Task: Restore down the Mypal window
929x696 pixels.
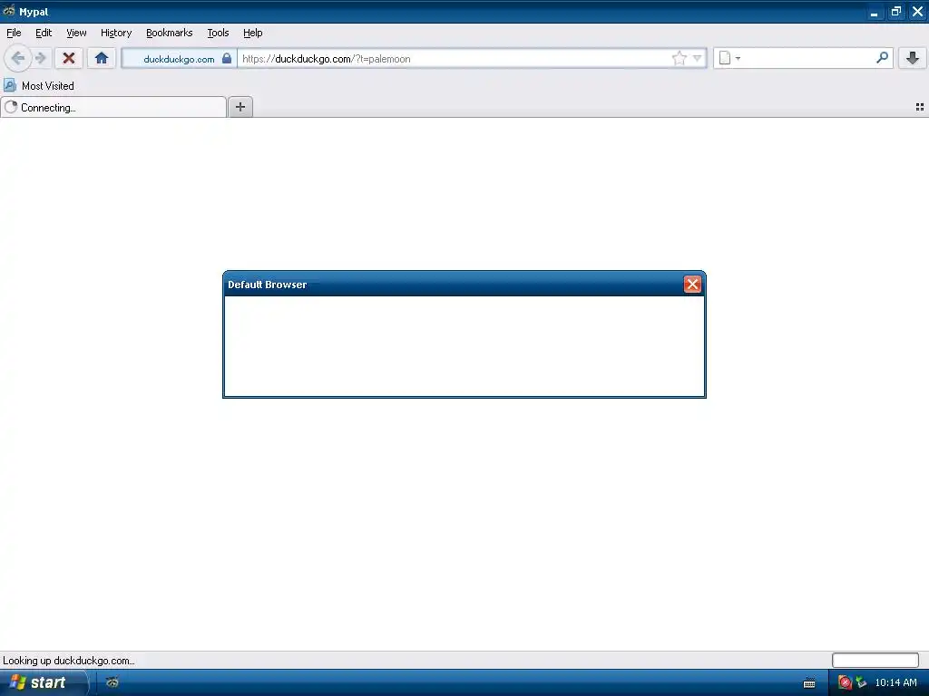Action: [x=895, y=11]
